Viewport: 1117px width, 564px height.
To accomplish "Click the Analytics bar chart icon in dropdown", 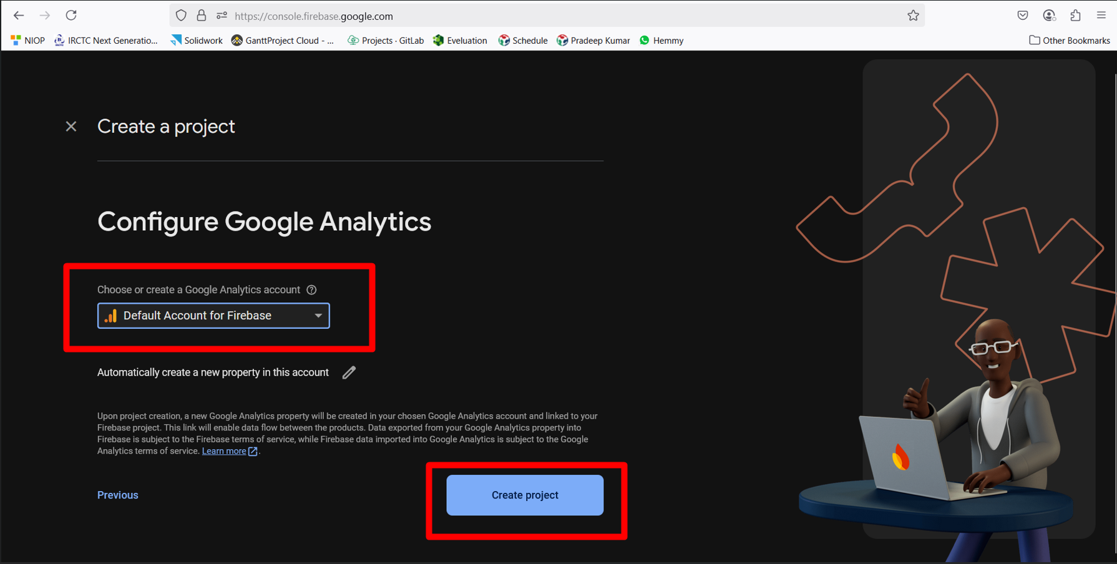I will point(110,316).
